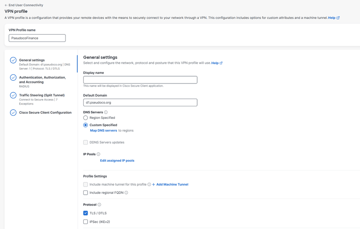The height and width of the screenshot is (229, 360).
Task: Enable the DDNS Servers updates checkbox
Action: 85,142
